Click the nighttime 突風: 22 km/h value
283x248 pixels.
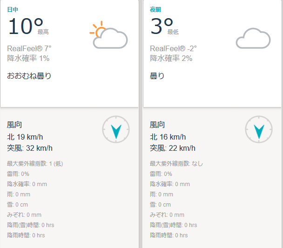click(x=173, y=148)
